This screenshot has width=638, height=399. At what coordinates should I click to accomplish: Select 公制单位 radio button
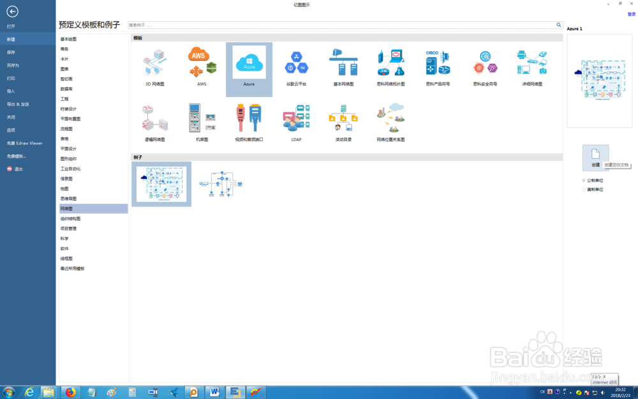(584, 181)
